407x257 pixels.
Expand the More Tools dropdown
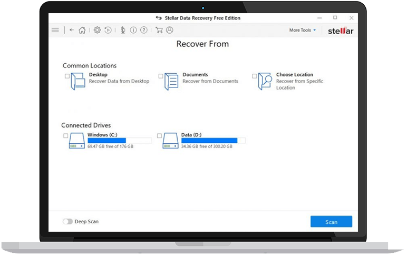tap(303, 30)
